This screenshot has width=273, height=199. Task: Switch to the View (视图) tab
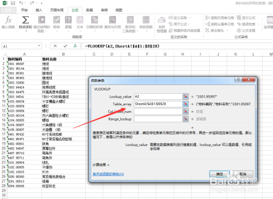pos(119,10)
